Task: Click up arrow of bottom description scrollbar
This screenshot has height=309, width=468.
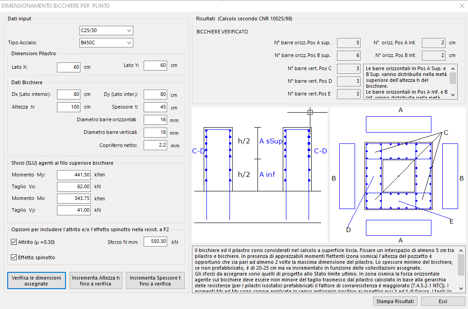Action: coord(461,251)
